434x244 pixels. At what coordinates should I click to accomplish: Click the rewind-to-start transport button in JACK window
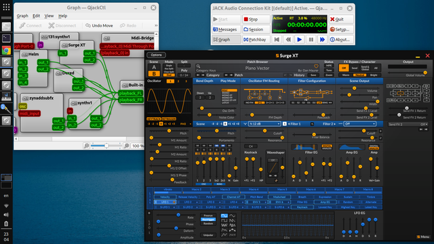pos(277,39)
